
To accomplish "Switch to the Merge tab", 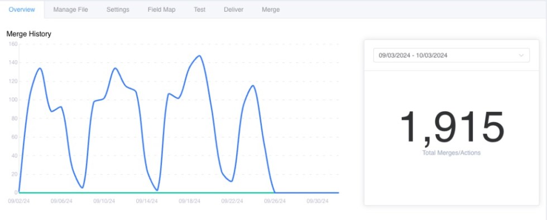I will click(271, 10).
